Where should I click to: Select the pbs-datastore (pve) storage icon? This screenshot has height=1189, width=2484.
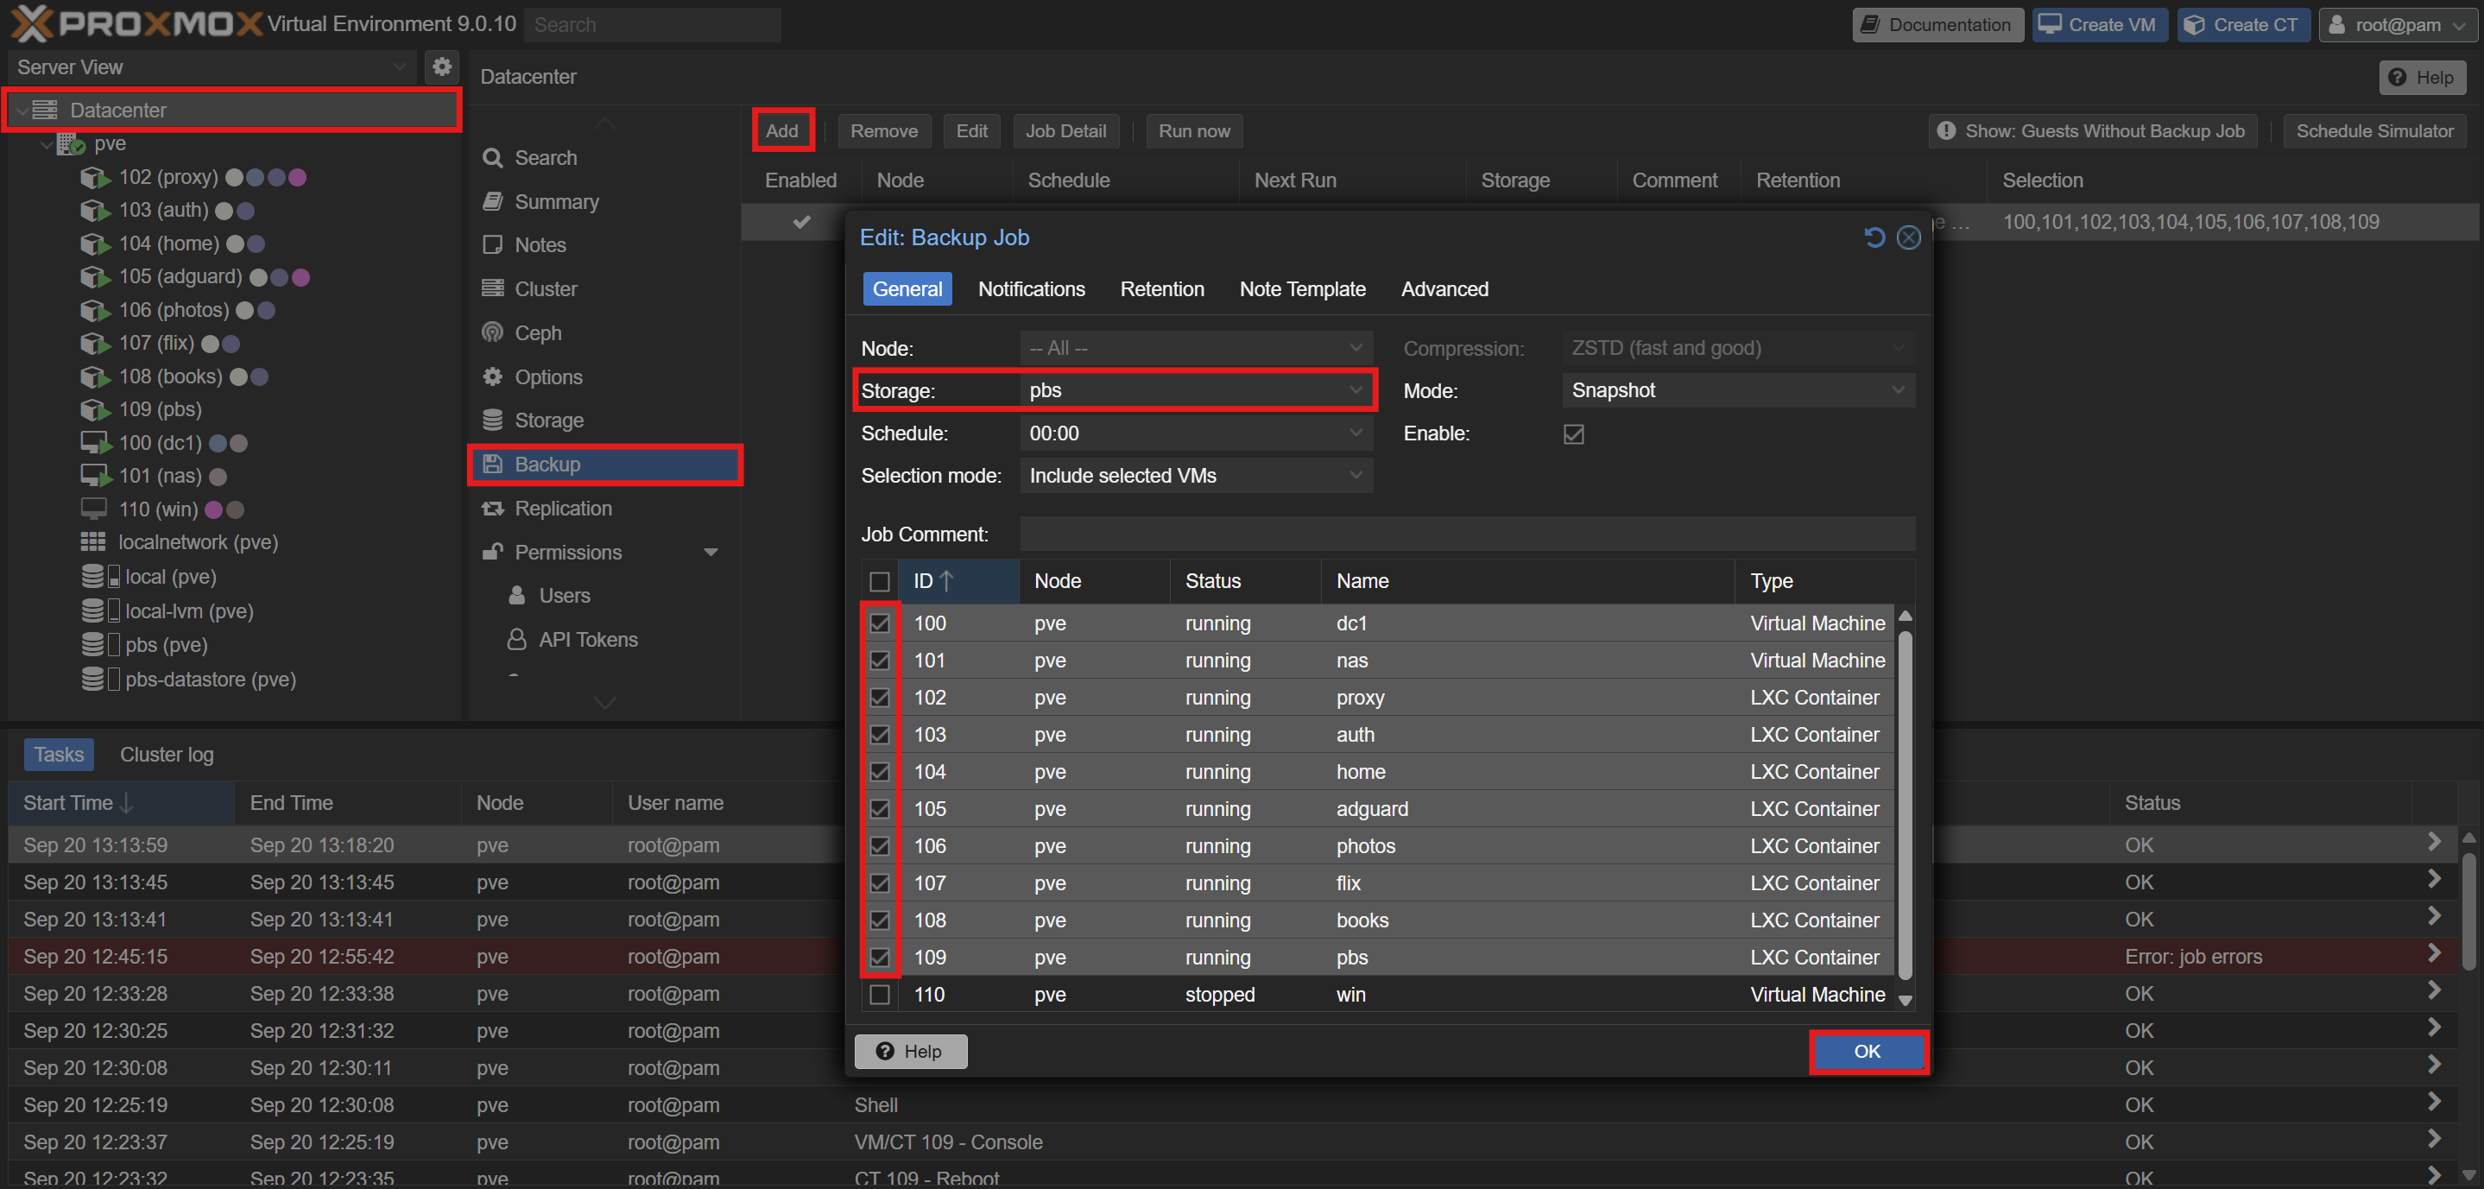click(x=93, y=679)
